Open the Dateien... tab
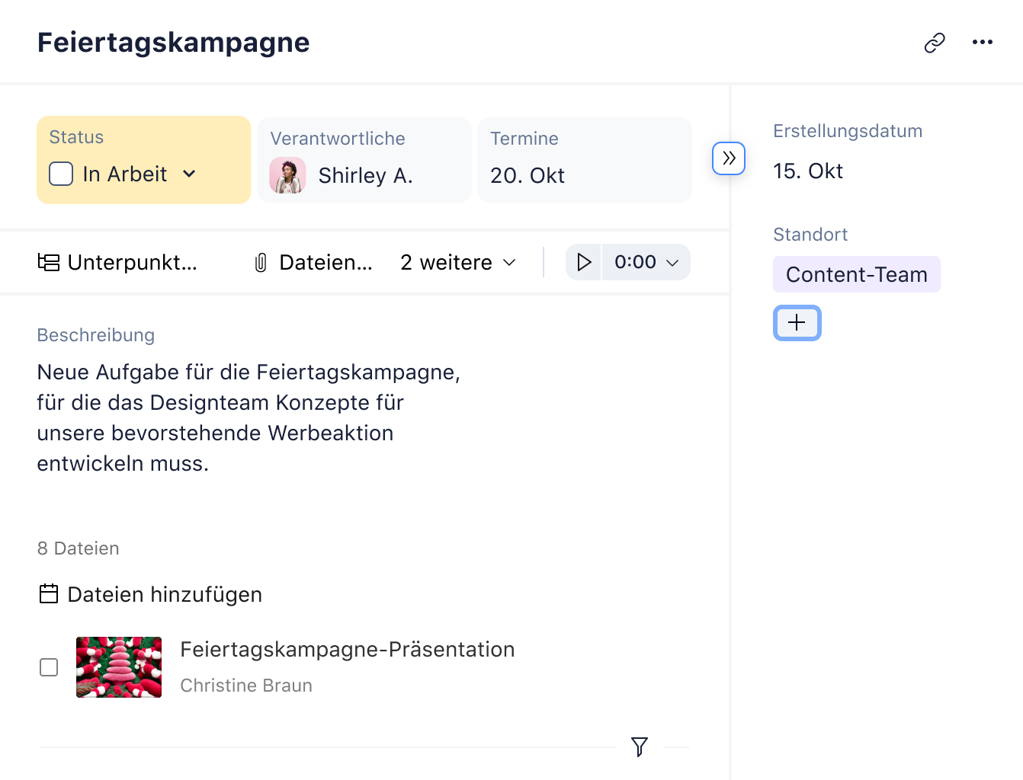 tap(313, 263)
